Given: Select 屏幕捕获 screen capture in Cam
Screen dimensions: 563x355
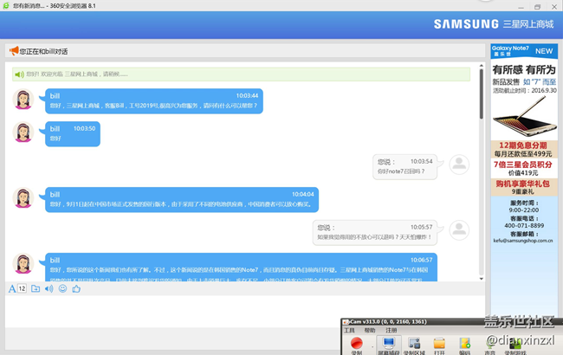Looking at the screenshot, I should pyautogui.click(x=389, y=345).
